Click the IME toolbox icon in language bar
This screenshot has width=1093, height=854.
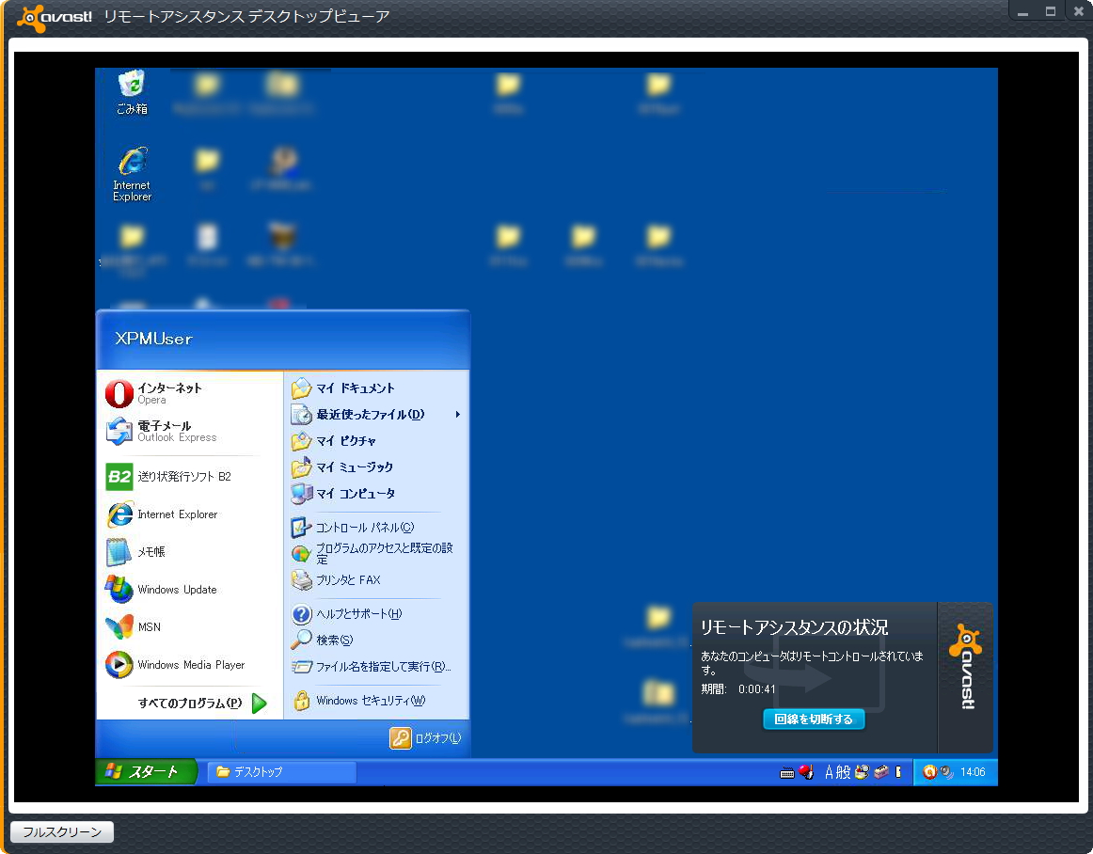[881, 772]
